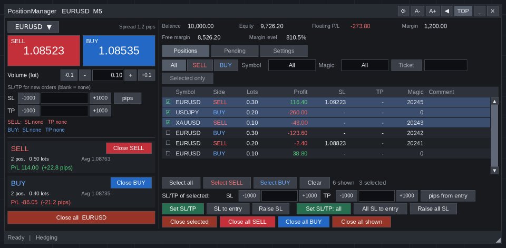Screen dimensions: 506x248
Task: Uncheck the EURUSD SELL 0.30 row checkbox
Action: click(168, 102)
